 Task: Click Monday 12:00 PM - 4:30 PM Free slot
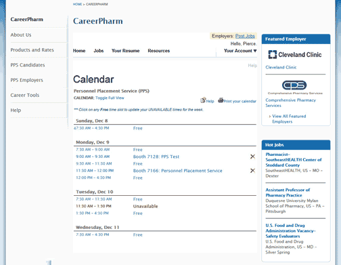pos(137,178)
